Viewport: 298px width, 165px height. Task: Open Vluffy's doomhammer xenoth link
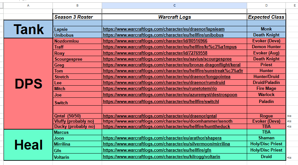(x=167, y=121)
